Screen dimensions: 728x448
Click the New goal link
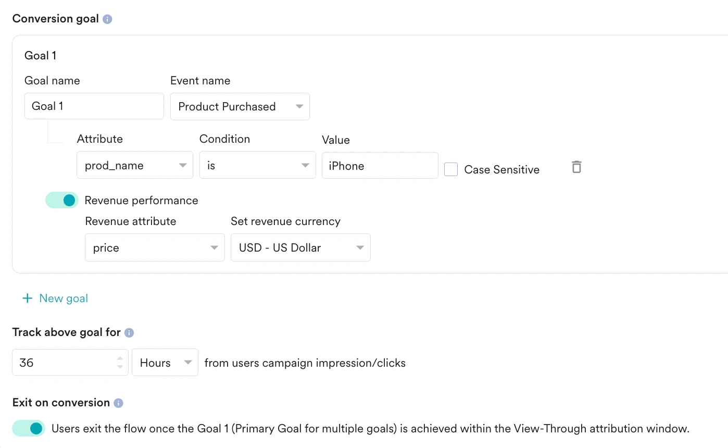(x=64, y=298)
